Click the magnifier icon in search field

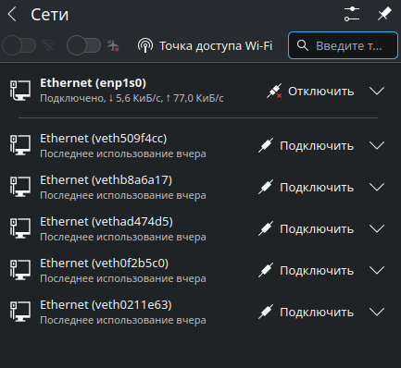point(303,45)
